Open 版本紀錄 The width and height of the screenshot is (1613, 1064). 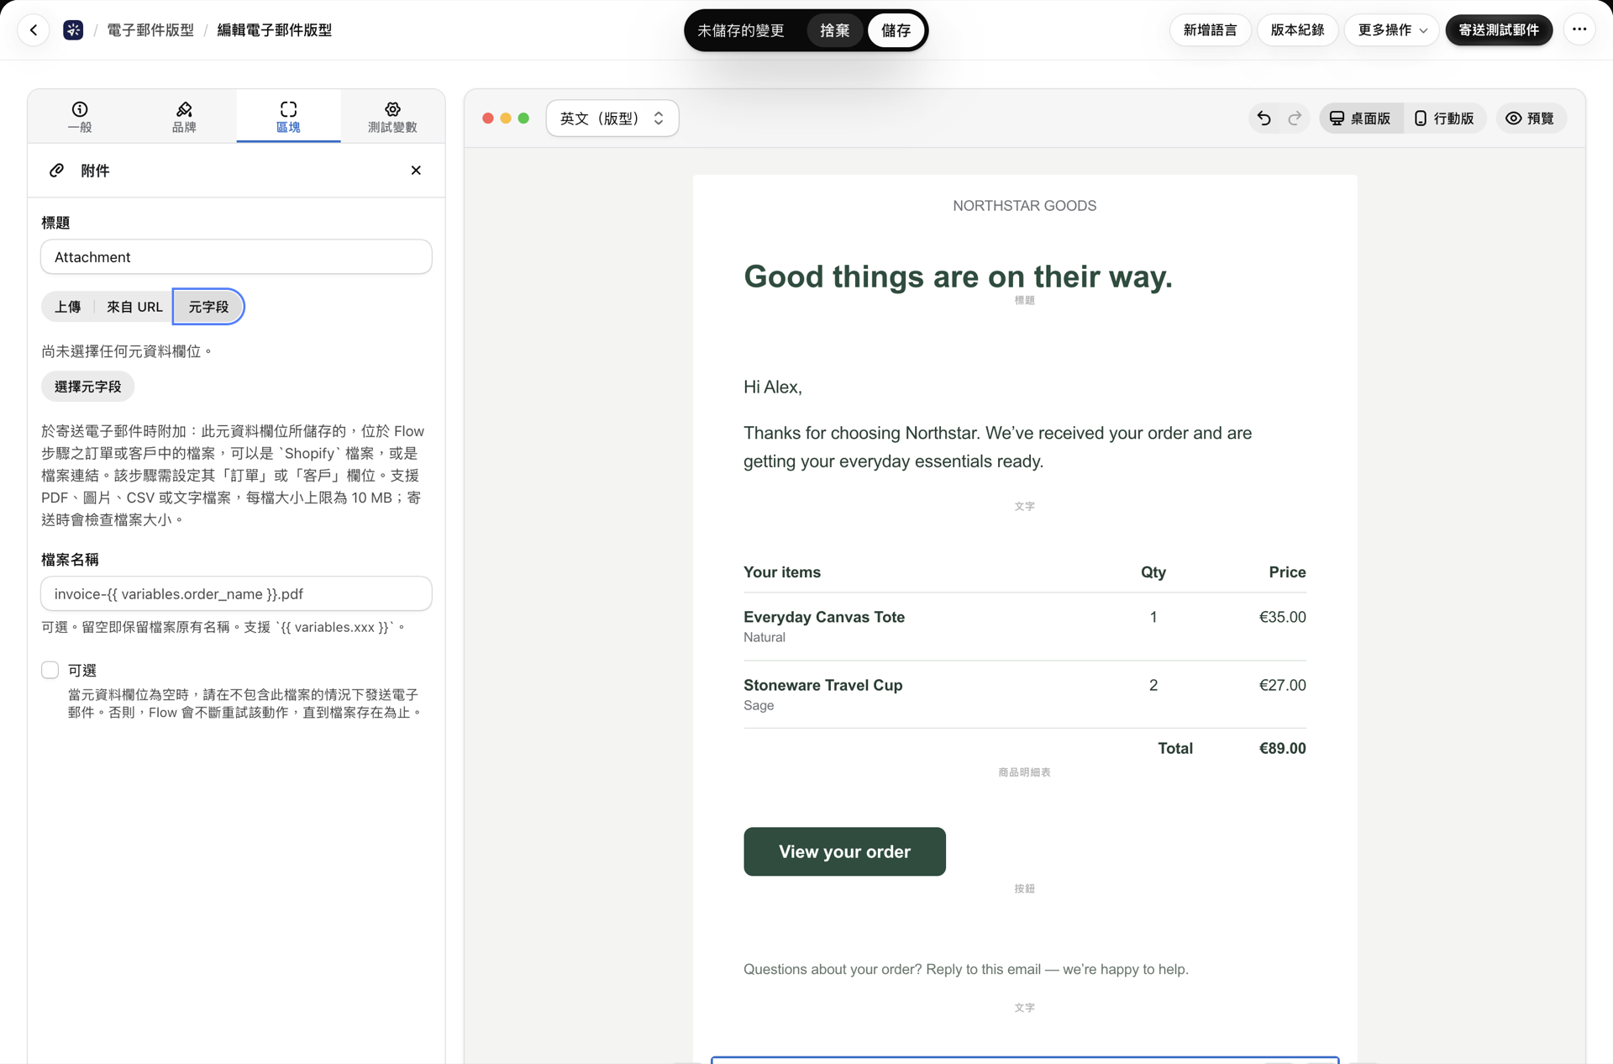pos(1297,30)
